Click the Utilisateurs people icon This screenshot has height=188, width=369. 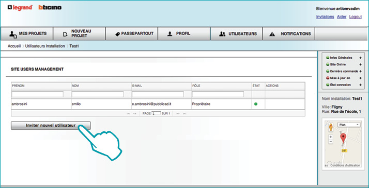pyautogui.click(x=222, y=34)
